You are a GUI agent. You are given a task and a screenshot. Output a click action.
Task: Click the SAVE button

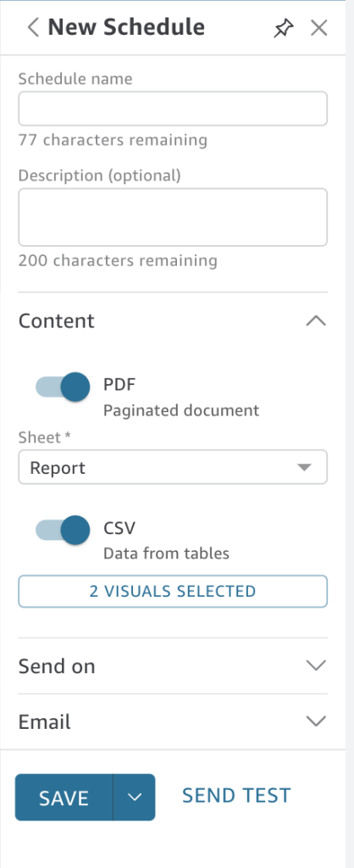[64, 797]
